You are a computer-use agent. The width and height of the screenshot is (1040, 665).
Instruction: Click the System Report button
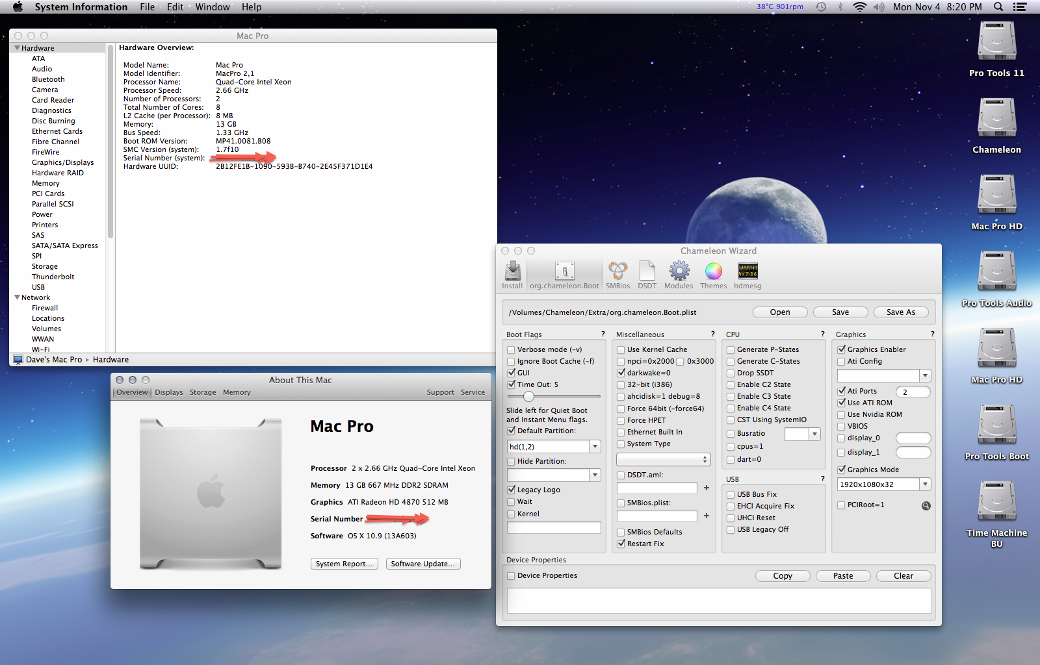click(x=344, y=564)
